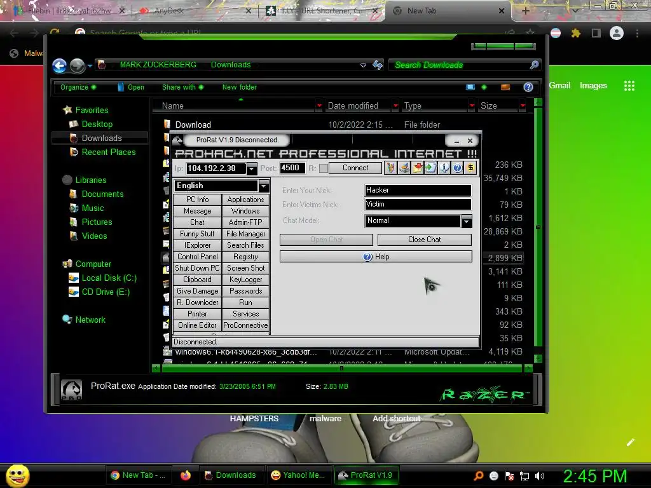Click the network icon in system tray
The image size is (651, 488).
click(524, 476)
